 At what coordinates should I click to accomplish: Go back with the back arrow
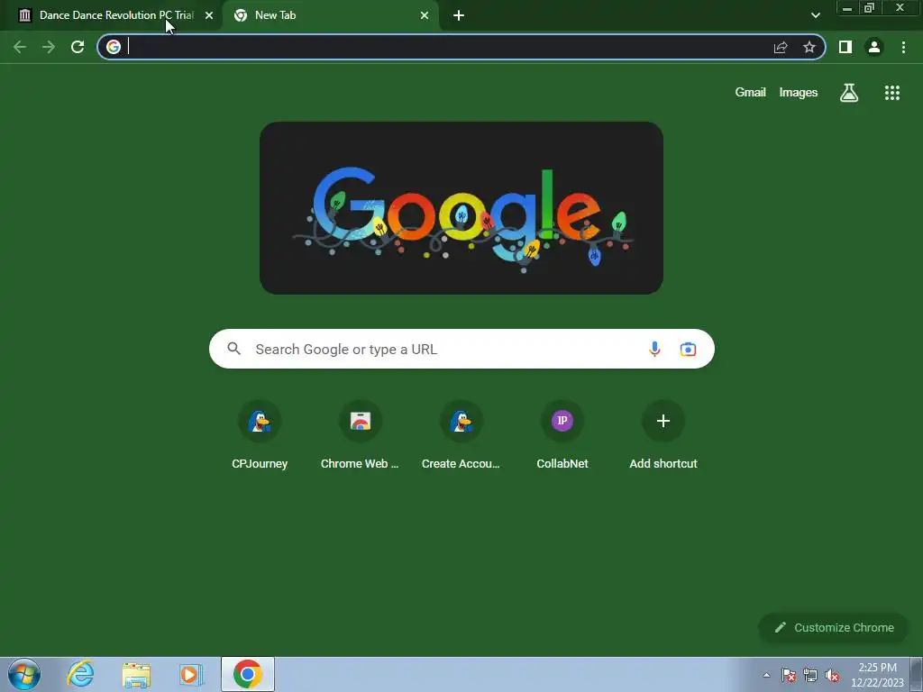coord(20,47)
